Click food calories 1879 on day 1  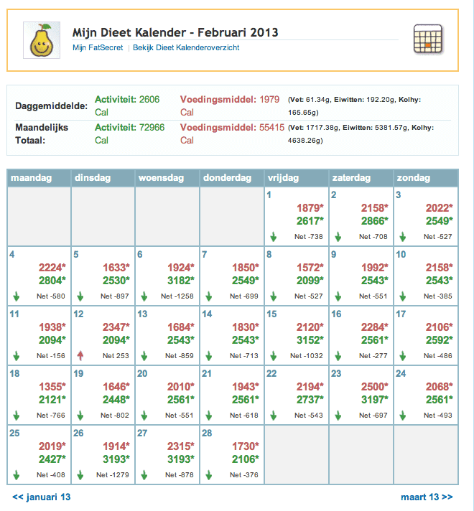(310, 208)
